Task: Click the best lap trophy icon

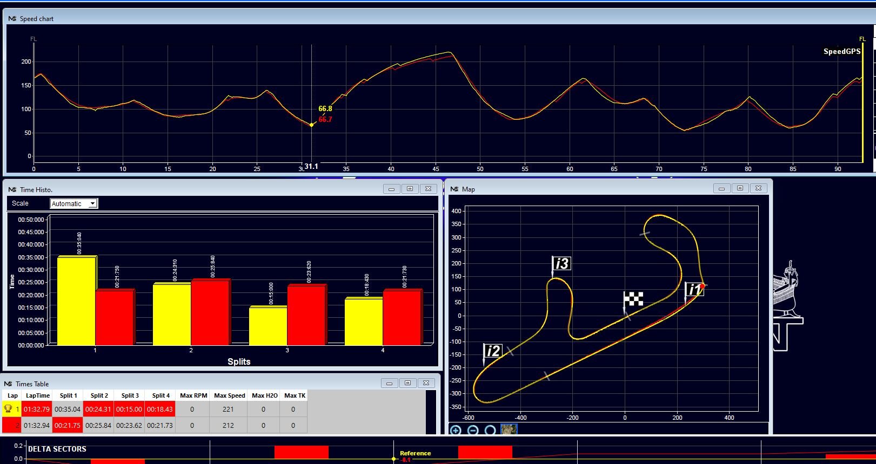Action: tap(8, 409)
